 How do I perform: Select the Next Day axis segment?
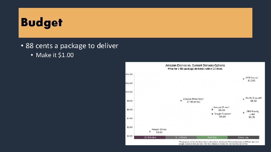212,137
